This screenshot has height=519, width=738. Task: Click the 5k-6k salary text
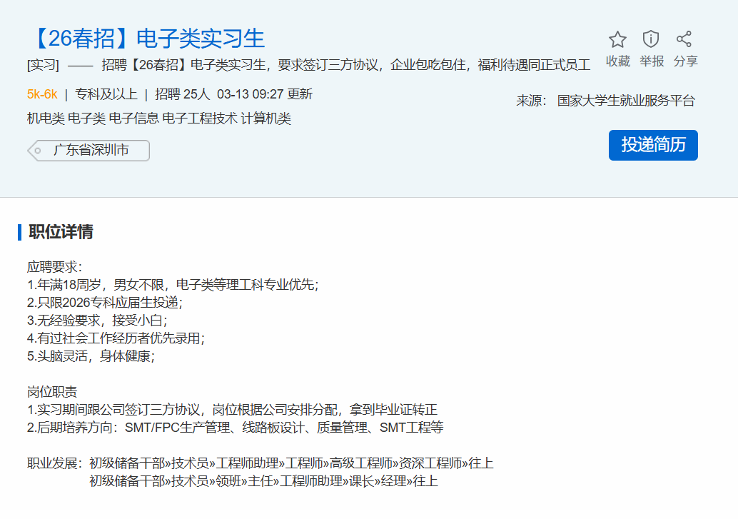pyautogui.click(x=42, y=94)
